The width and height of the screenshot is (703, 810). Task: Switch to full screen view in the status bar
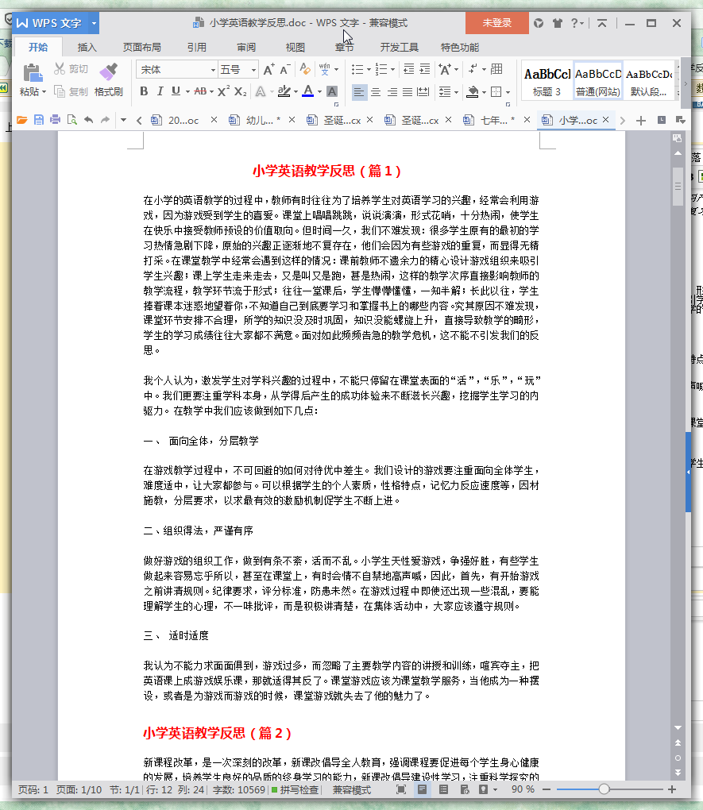400,789
